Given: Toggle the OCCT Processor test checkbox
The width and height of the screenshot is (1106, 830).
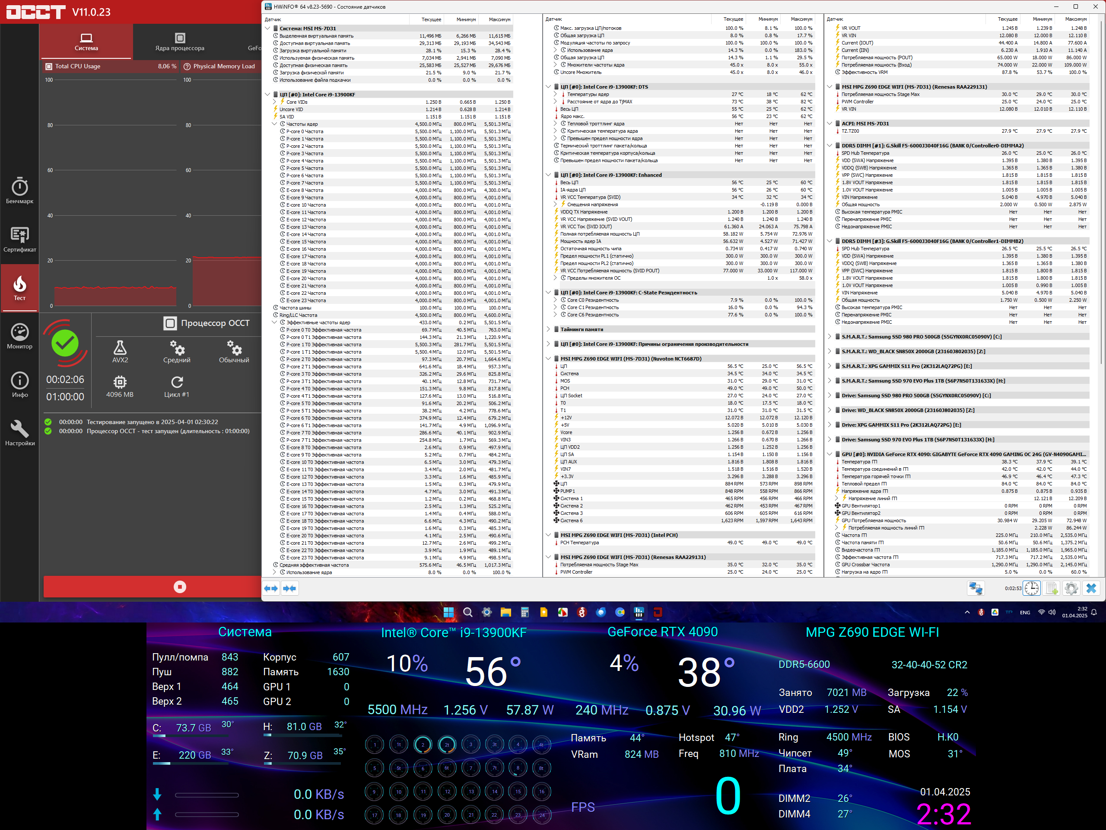Looking at the screenshot, I should [170, 323].
